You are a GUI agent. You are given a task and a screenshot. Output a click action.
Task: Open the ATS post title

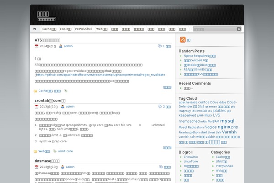[x=47, y=40]
